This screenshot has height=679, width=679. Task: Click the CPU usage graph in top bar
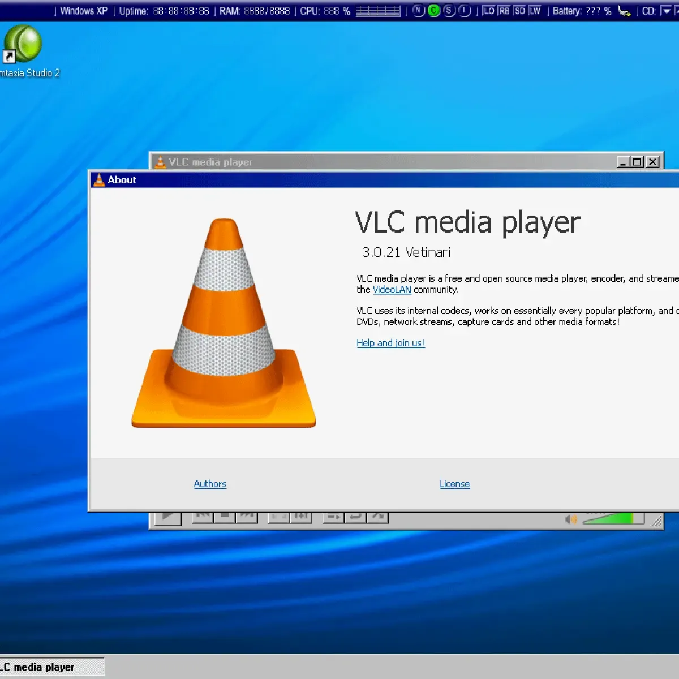pos(378,11)
